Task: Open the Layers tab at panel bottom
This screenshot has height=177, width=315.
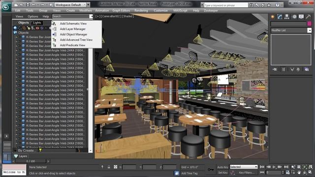Action: click(21, 156)
